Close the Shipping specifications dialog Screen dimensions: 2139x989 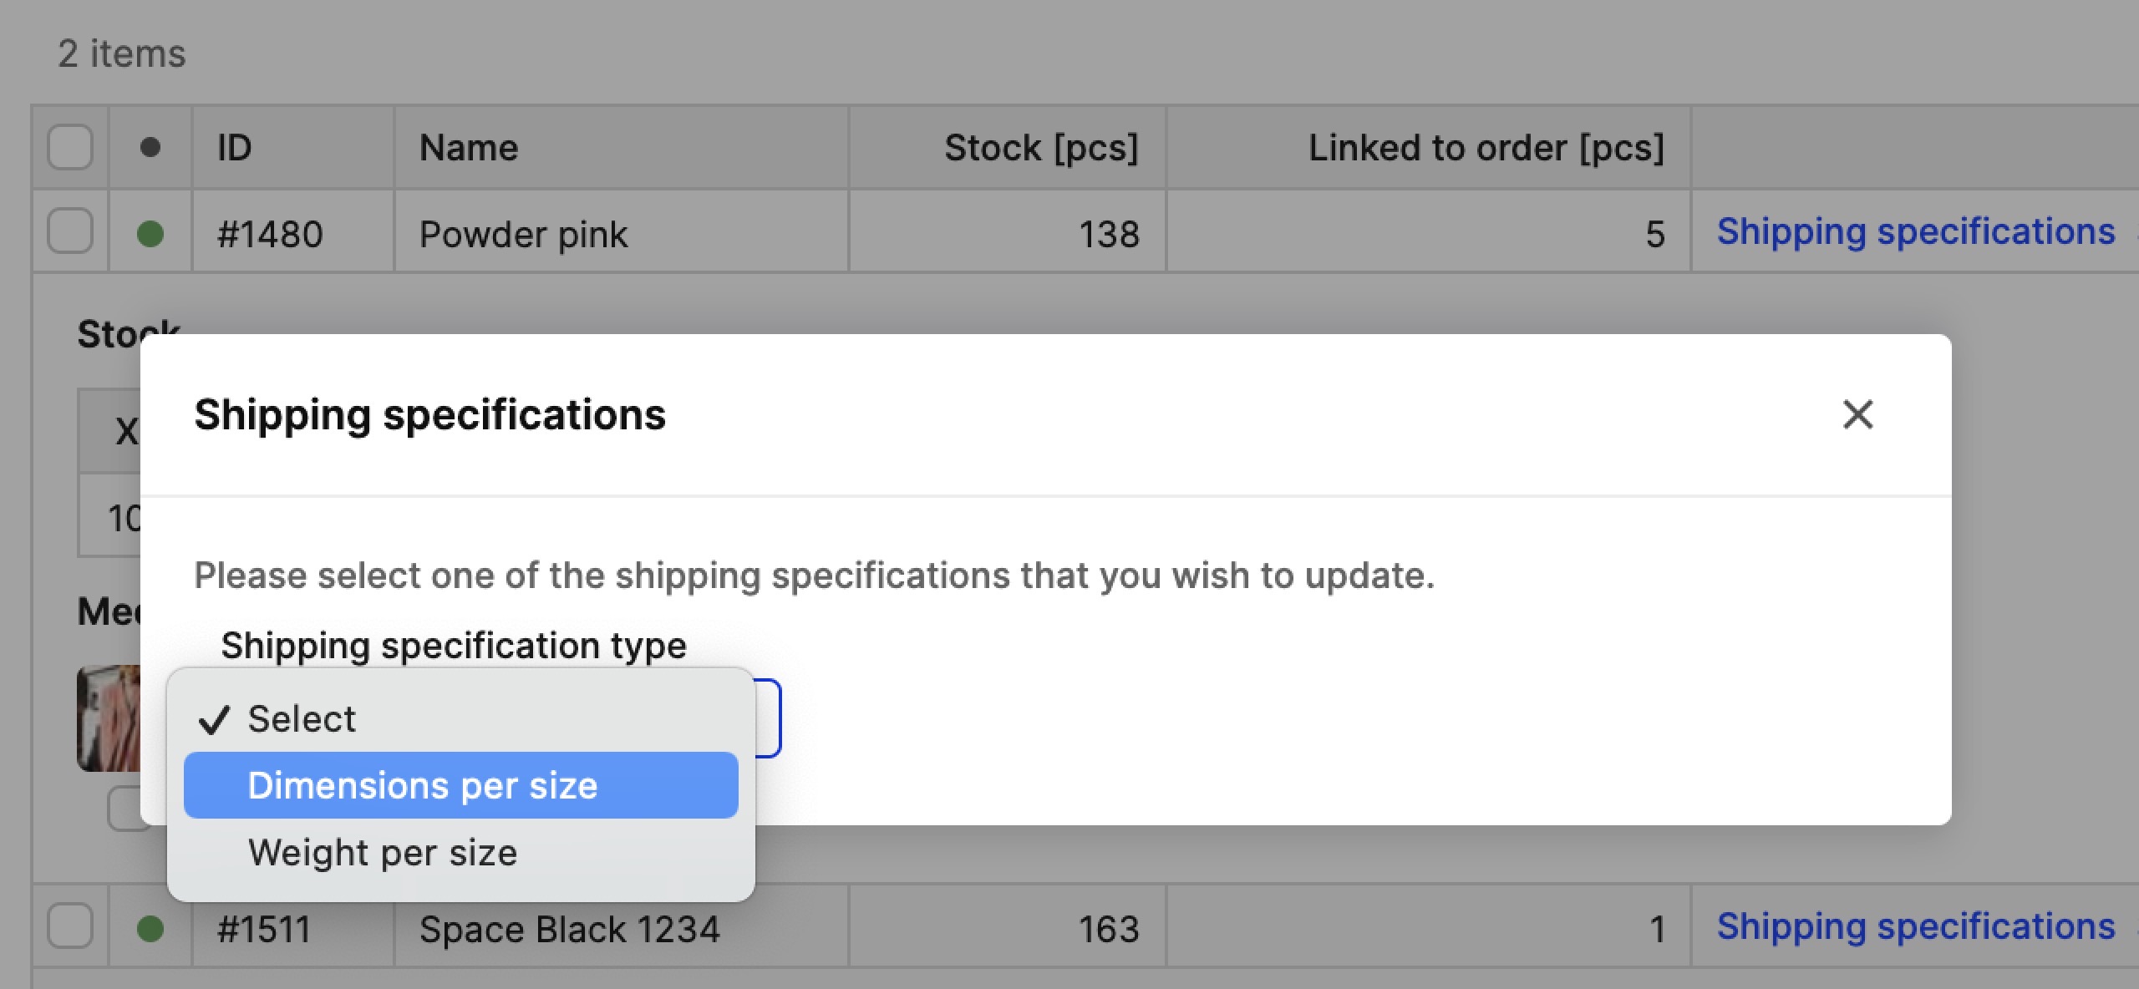coord(1857,414)
